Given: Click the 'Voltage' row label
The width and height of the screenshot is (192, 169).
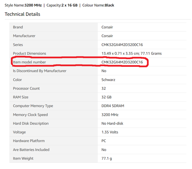Looking at the screenshot, I should tap(19, 132).
